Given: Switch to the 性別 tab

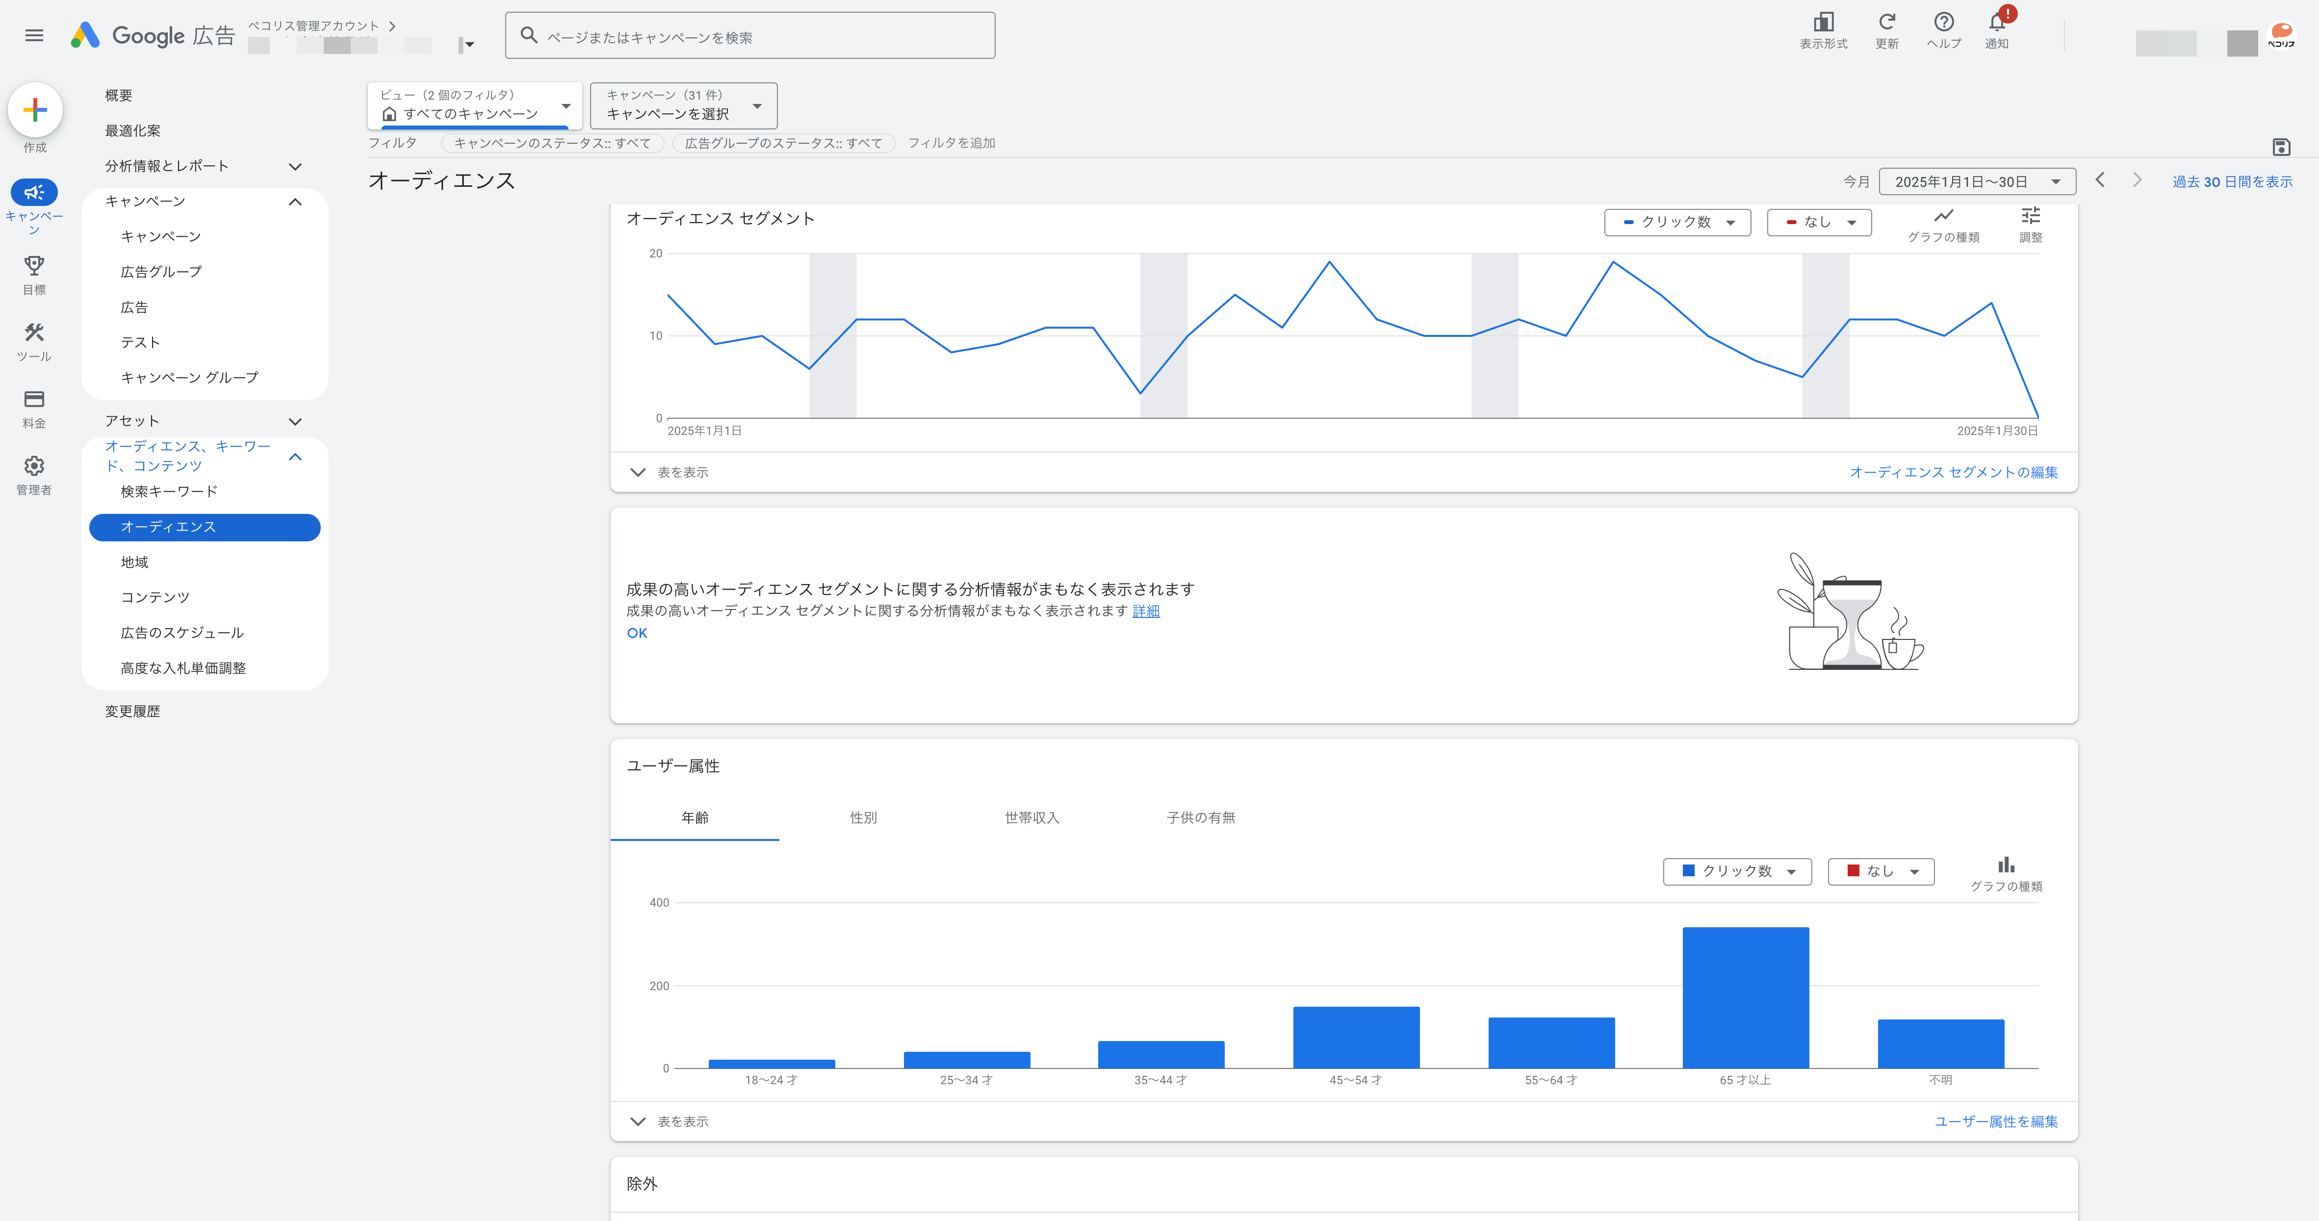Looking at the screenshot, I should point(862,817).
